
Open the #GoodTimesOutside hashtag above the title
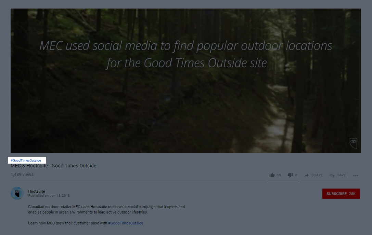(x=26, y=160)
